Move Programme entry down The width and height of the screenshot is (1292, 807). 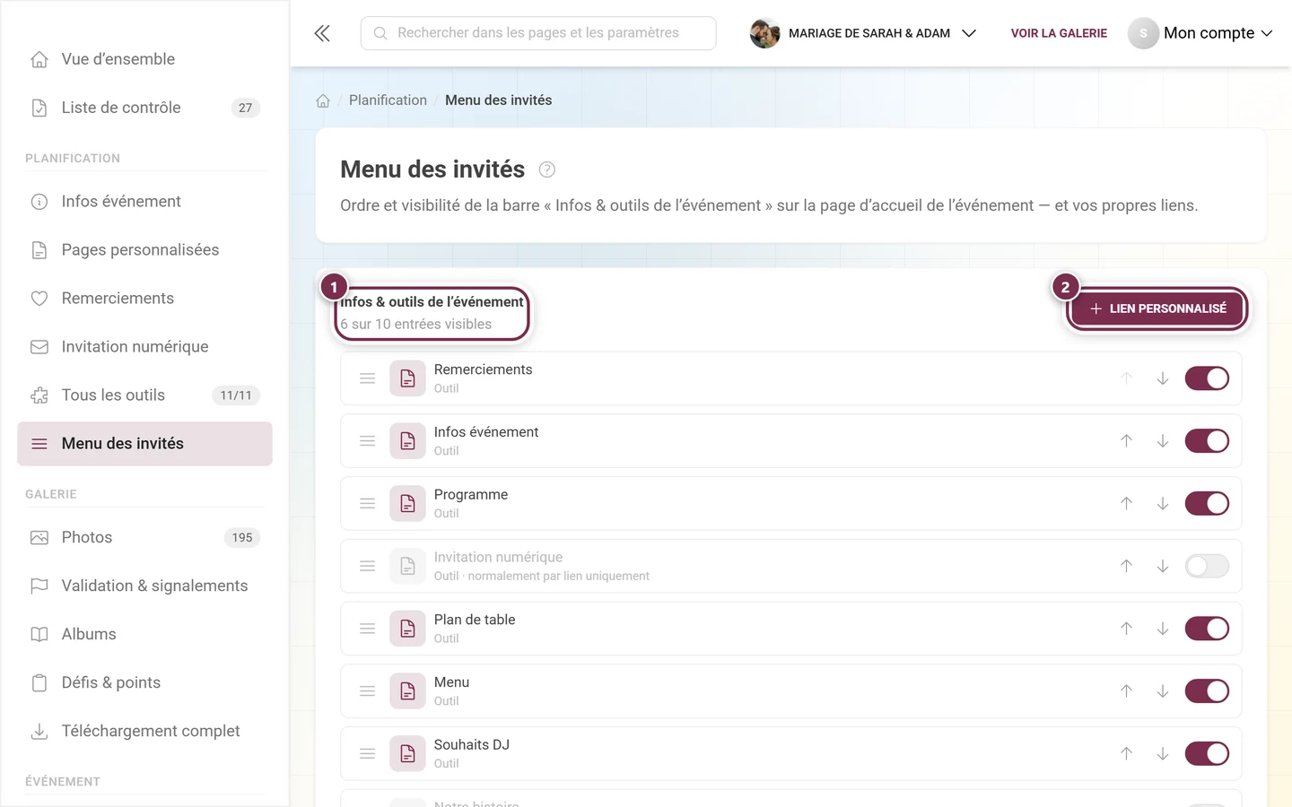[1162, 504]
